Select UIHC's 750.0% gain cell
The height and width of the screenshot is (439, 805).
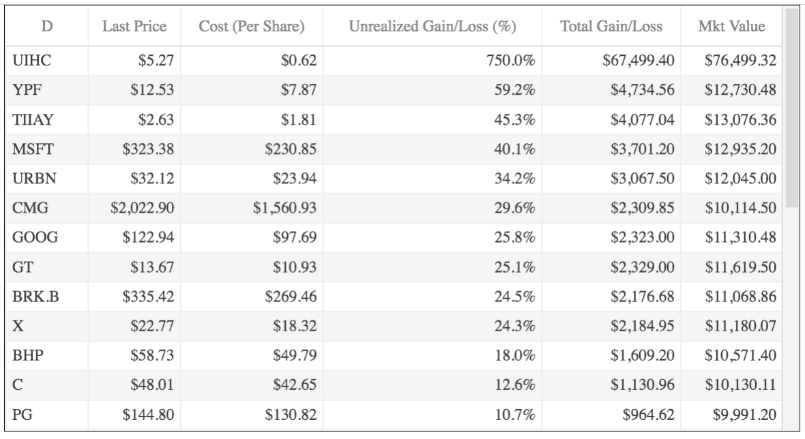click(x=510, y=62)
